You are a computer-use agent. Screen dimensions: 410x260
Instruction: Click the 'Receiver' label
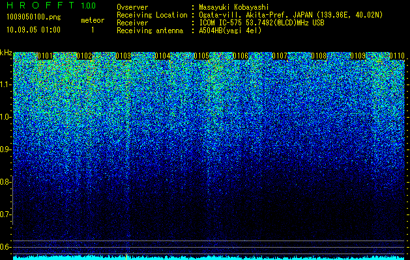[132, 23]
